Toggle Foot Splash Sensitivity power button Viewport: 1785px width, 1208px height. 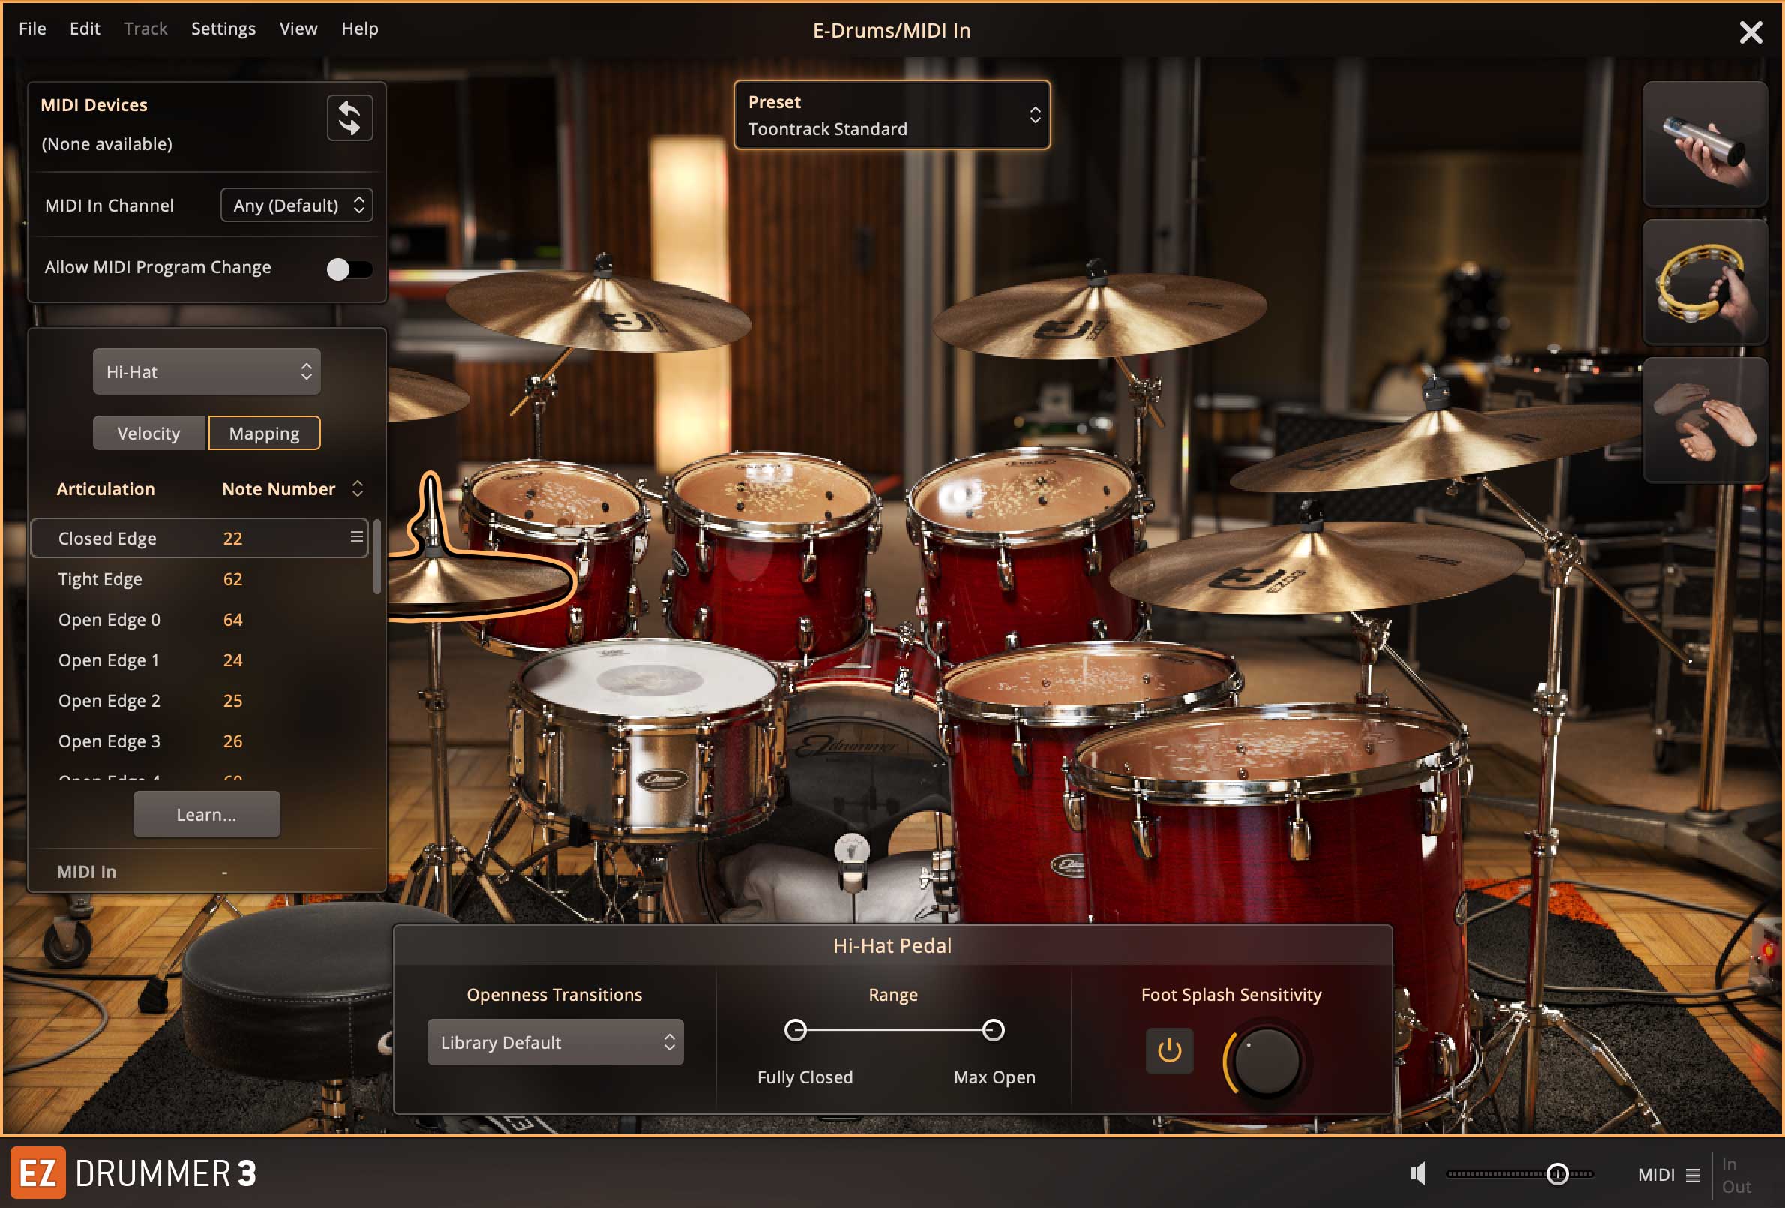[1169, 1050]
